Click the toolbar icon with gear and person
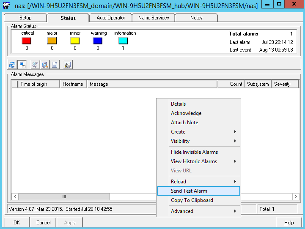This screenshot has height=229, width=305. 35,65
